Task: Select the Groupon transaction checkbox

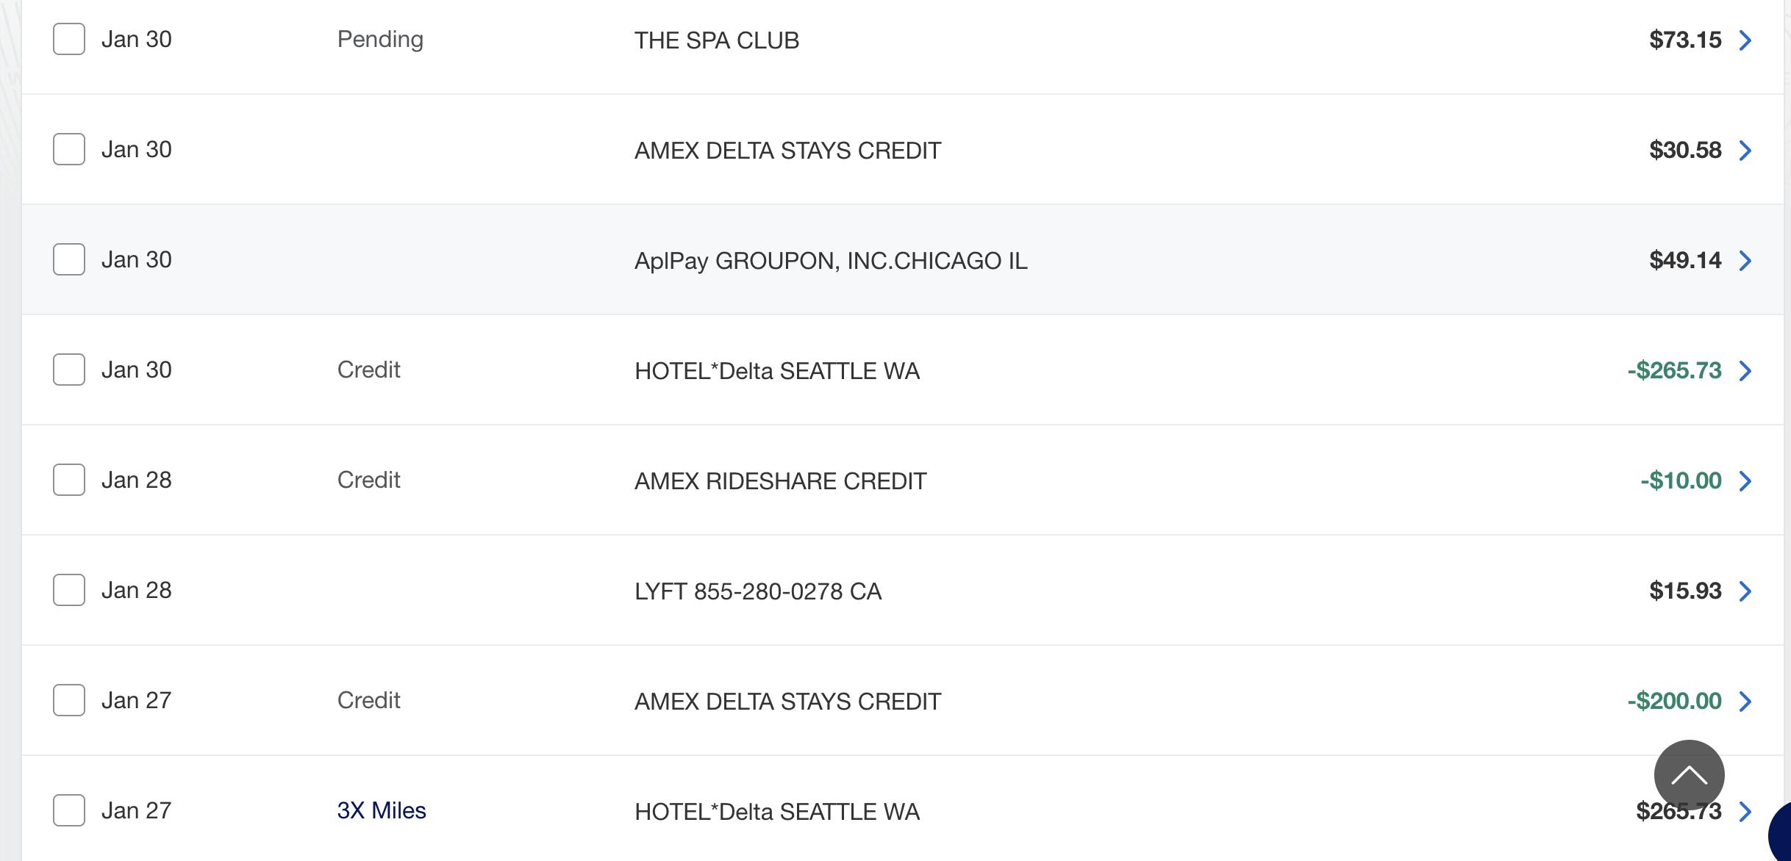Action: [x=69, y=259]
